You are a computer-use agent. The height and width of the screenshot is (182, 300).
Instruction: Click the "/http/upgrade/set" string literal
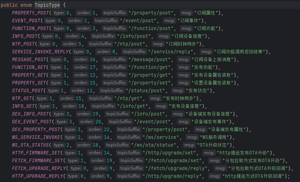[x=169, y=153]
